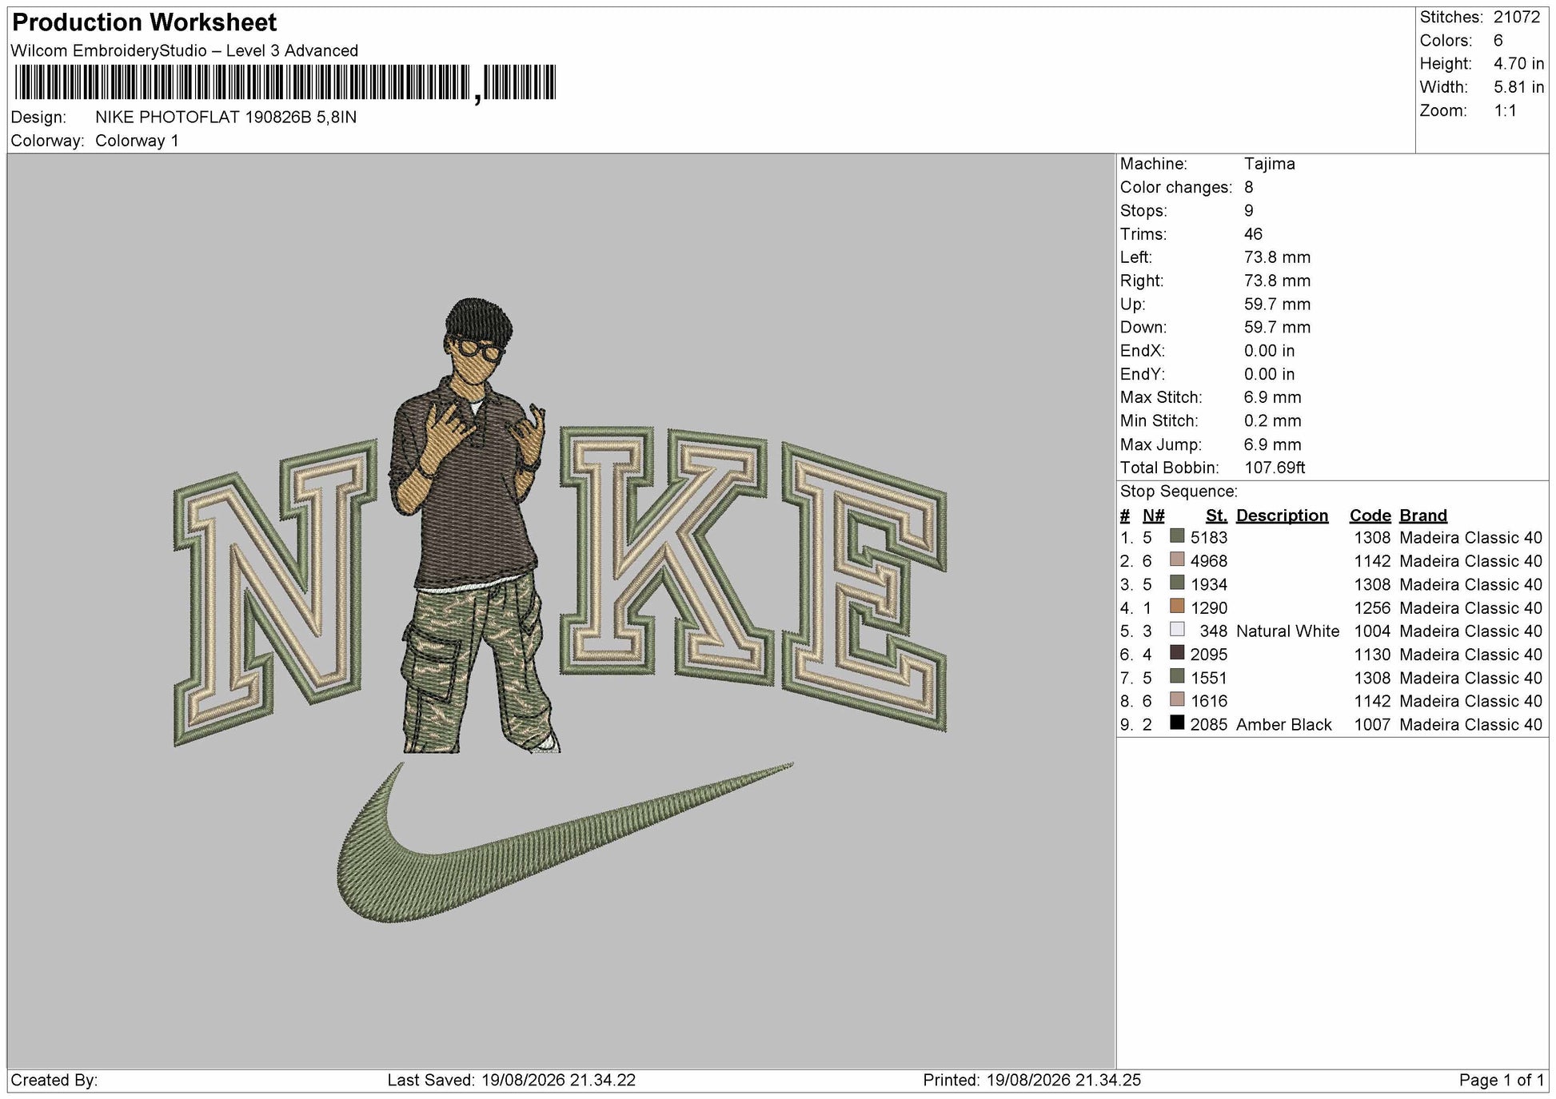Click the 'Max Jump:' label
Image resolution: width=1556 pixels, height=1099 pixels.
click(x=1159, y=444)
